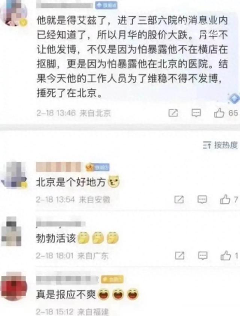
Task: Share the comment from 安徽
Action: pyautogui.click(x=179, y=200)
